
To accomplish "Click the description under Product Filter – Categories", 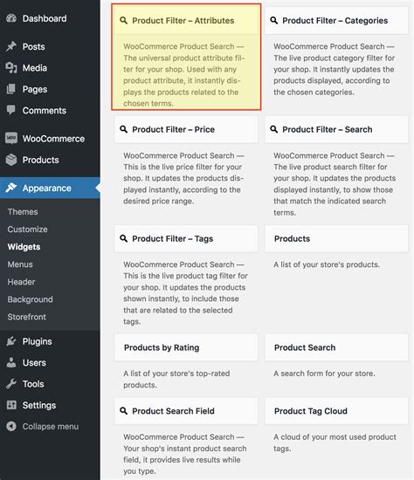I will (x=334, y=69).
